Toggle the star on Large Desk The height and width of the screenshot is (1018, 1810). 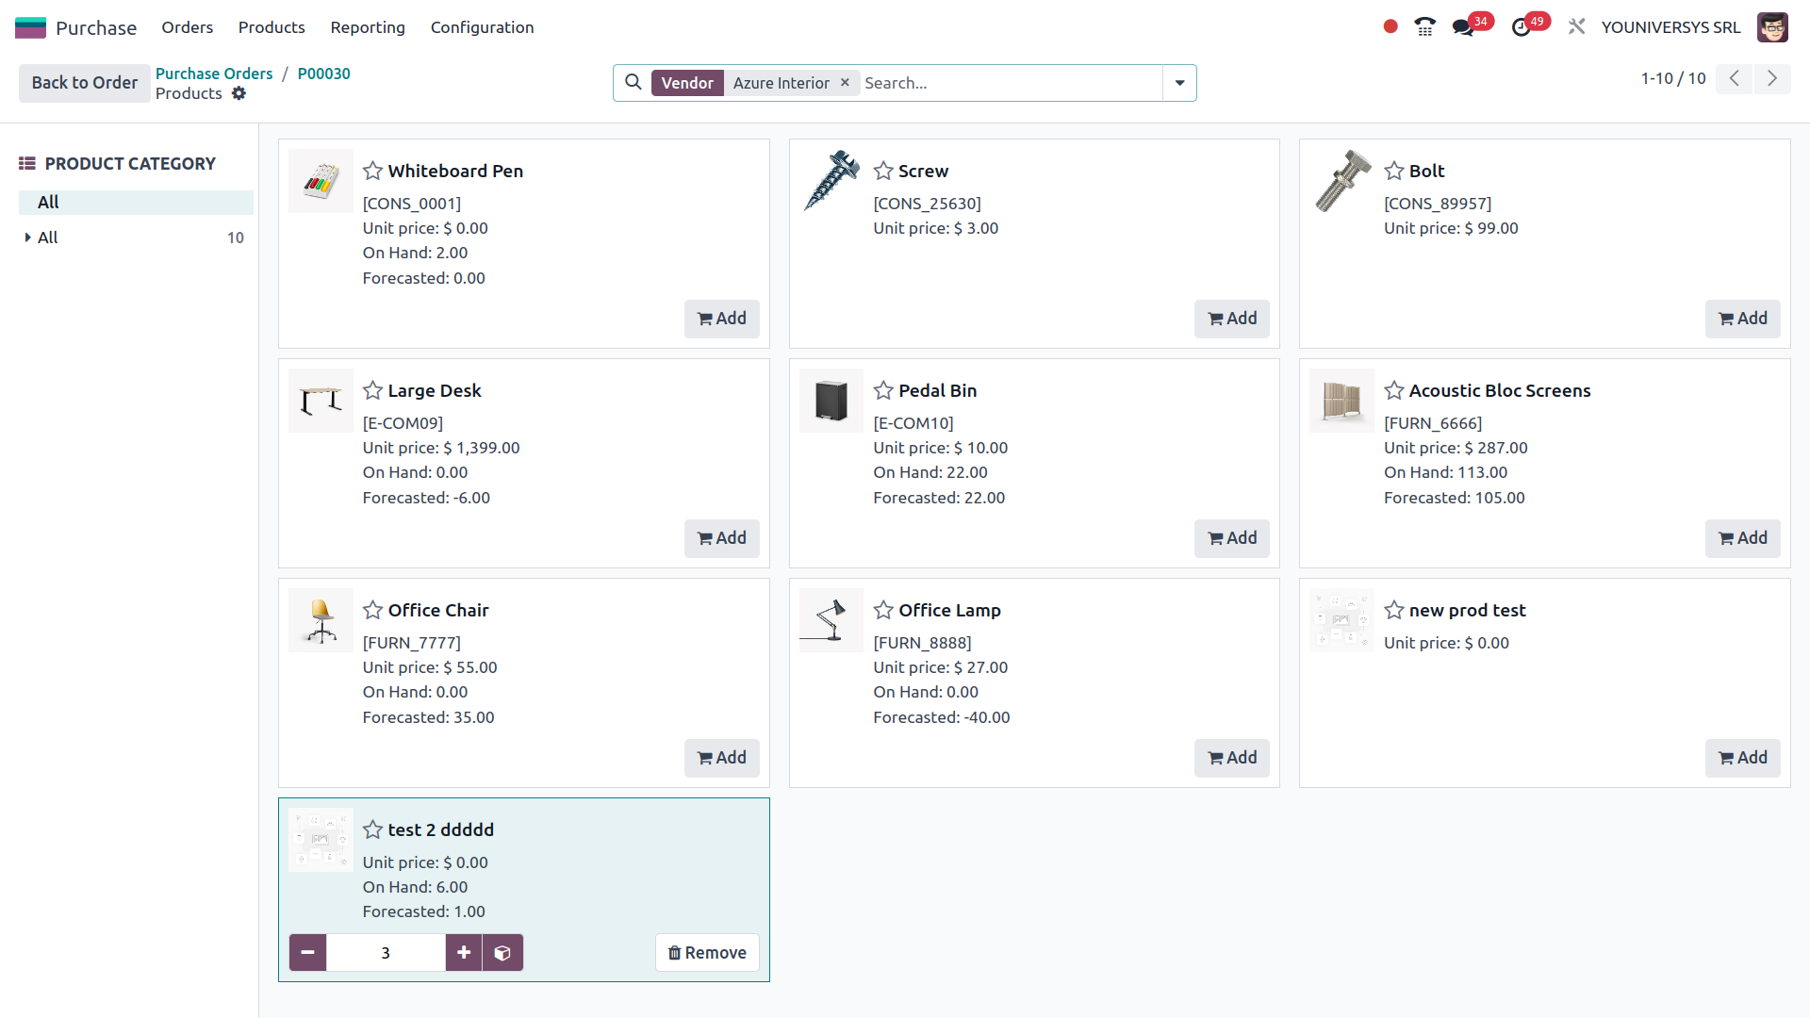click(372, 390)
